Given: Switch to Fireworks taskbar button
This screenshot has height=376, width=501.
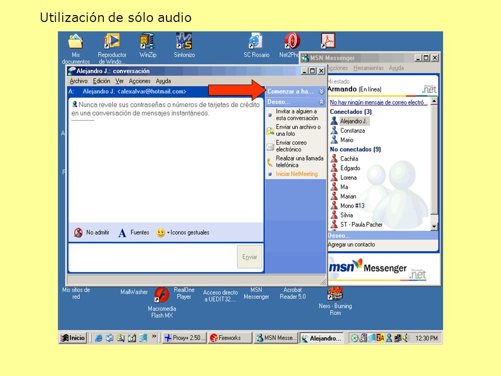Looking at the screenshot, I should 230,338.
